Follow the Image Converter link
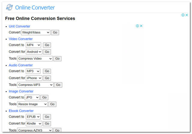This screenshot has height=134, width=192. [x=21, y=91]
